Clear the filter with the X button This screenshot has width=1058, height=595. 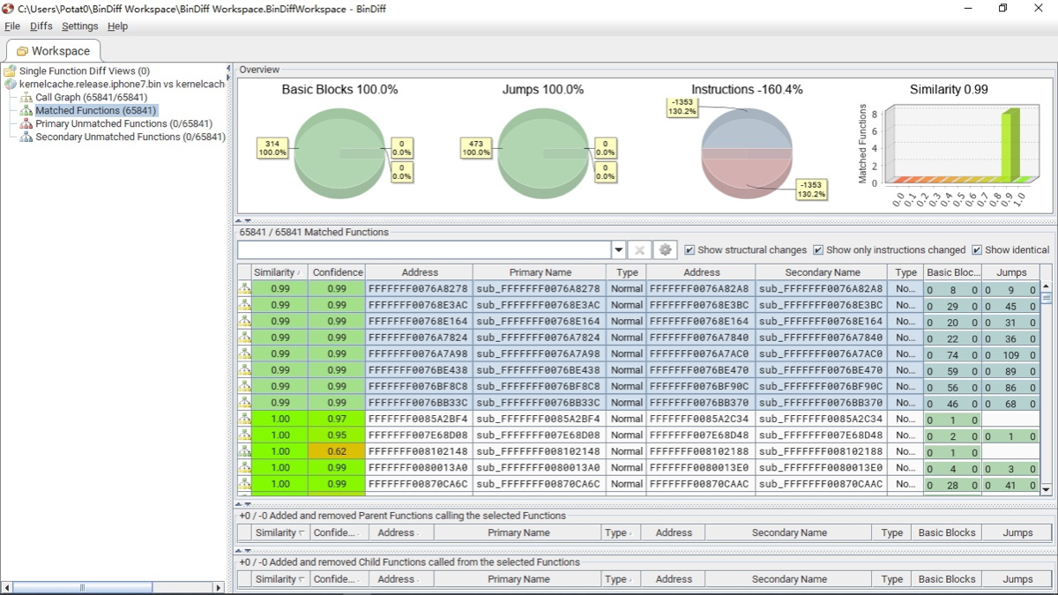click(x=640, y=250)
